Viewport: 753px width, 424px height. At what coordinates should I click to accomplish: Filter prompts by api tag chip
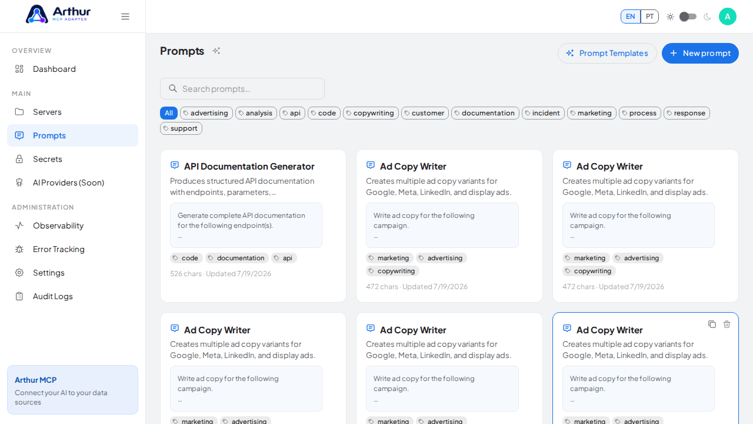click(x=292, y=113)
